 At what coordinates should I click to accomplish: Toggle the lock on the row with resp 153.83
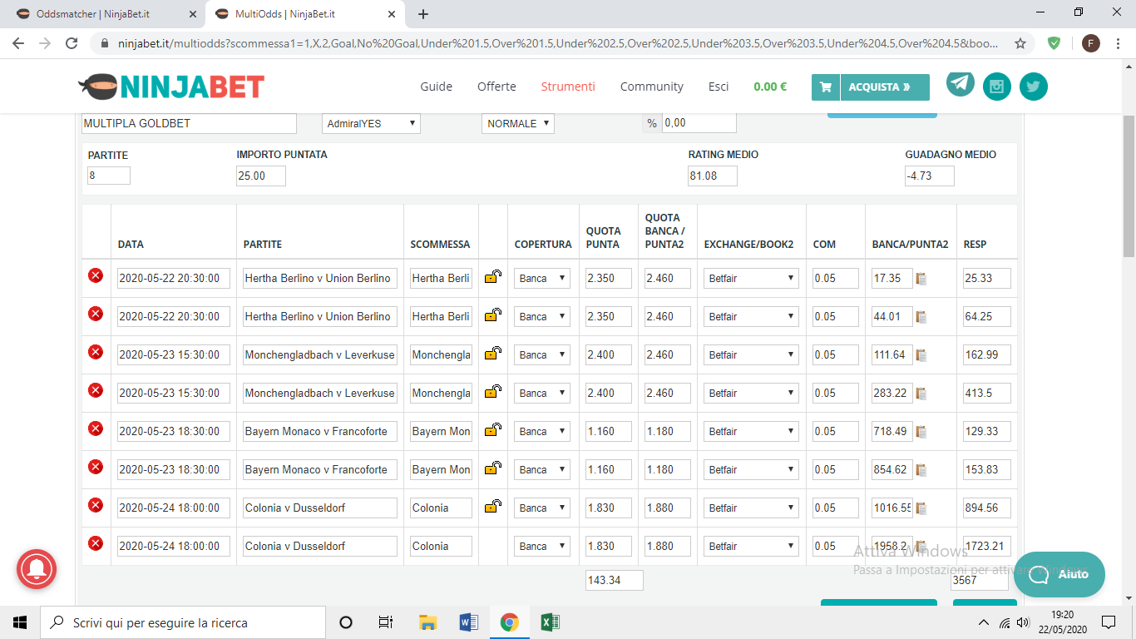pos(493,468)
